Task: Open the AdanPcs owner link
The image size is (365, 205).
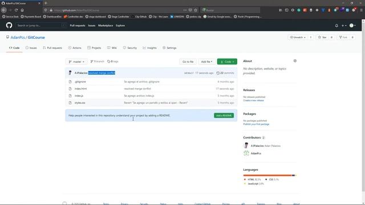Action: [x=18, y=38]
